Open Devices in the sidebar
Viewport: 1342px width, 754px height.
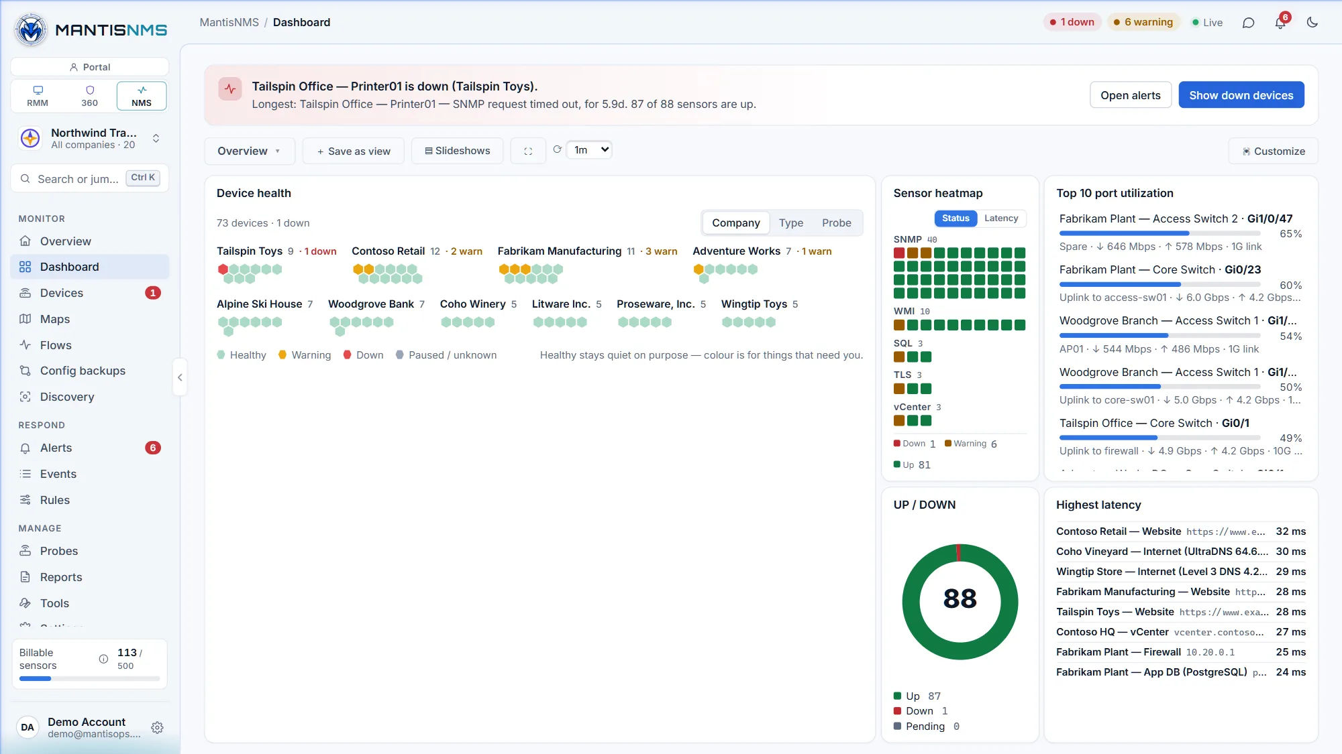[90, 293]
